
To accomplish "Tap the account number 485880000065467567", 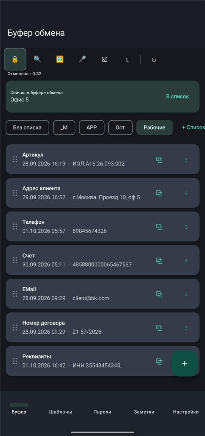I will coord(102,265).
